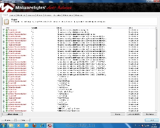The image size is (160, 128).
Task: Click the rightmost button directly below the results list
Action: pyautogui.click(x=150, y=114)
